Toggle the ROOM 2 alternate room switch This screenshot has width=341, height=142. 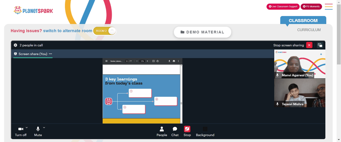105,31
